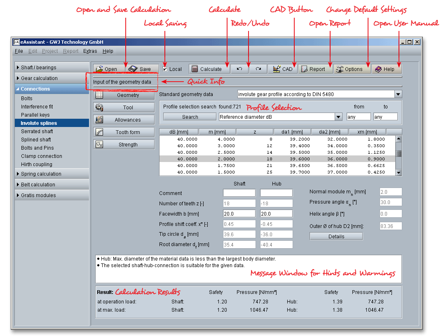Redo the last undone action
This screenshot has height=336, width=441.
point(258,69)
